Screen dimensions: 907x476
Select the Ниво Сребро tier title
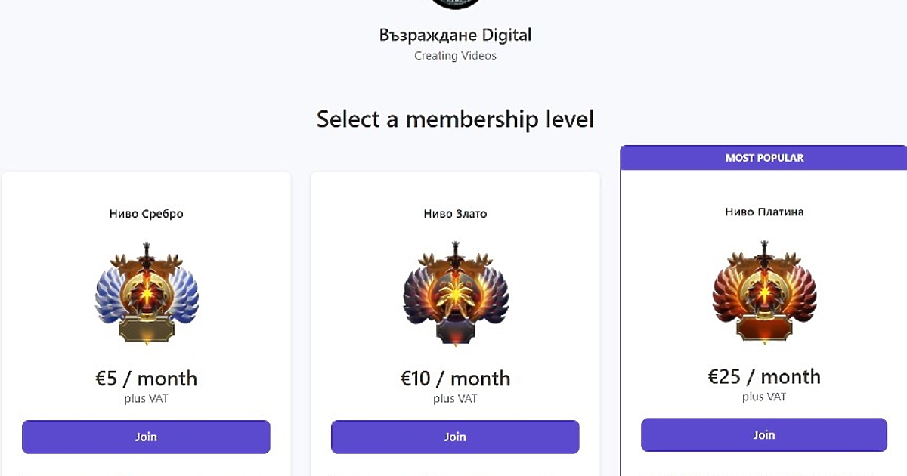(147, 214)
